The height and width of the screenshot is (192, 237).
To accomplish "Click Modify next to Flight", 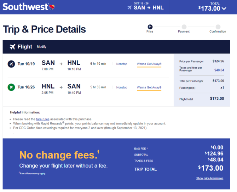I will point(42,47).
